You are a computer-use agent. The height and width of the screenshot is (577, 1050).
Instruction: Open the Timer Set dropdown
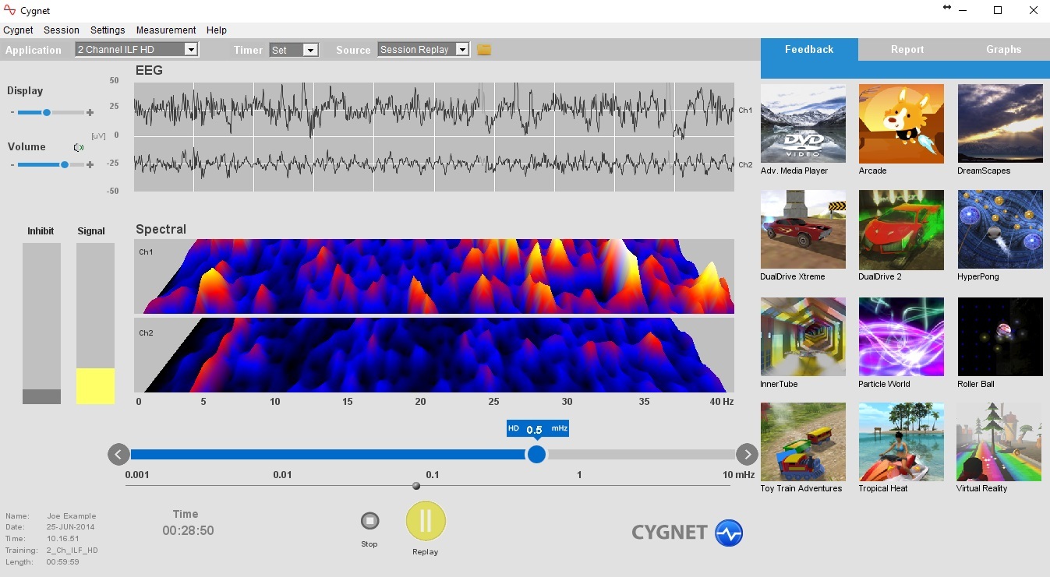point(309,51)
